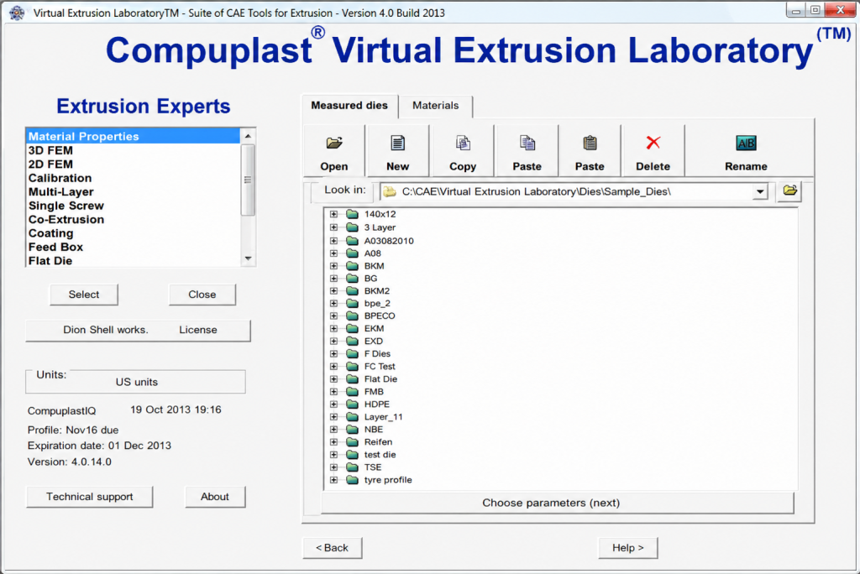Expand the tyre profile folder node
Image resolution: width=860 pixels, height=574 pixels.
tap(333, 480)
